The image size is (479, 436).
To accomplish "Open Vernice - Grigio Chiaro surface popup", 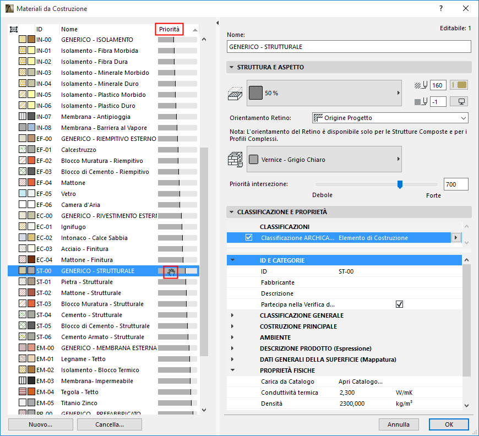I will [324, 159].
